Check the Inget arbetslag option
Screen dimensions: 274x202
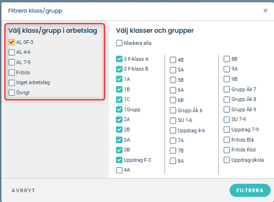[12, 82]
